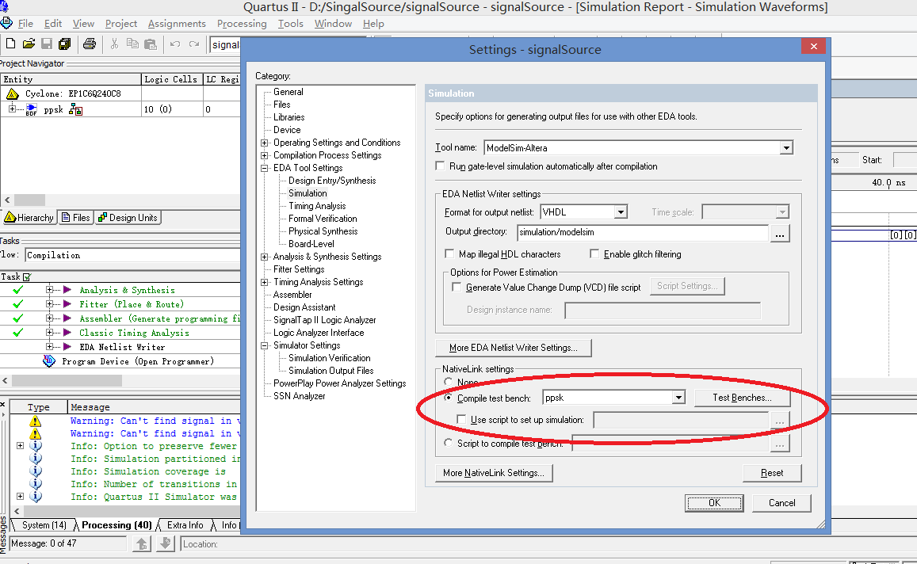Click the Output directory input field

click(642, 232)
